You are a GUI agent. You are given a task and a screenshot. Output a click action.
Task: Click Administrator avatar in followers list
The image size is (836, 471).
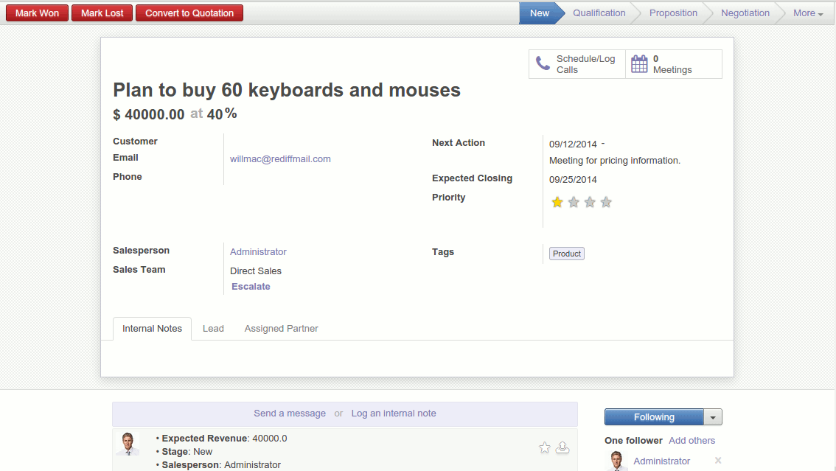tap(616, 461)
